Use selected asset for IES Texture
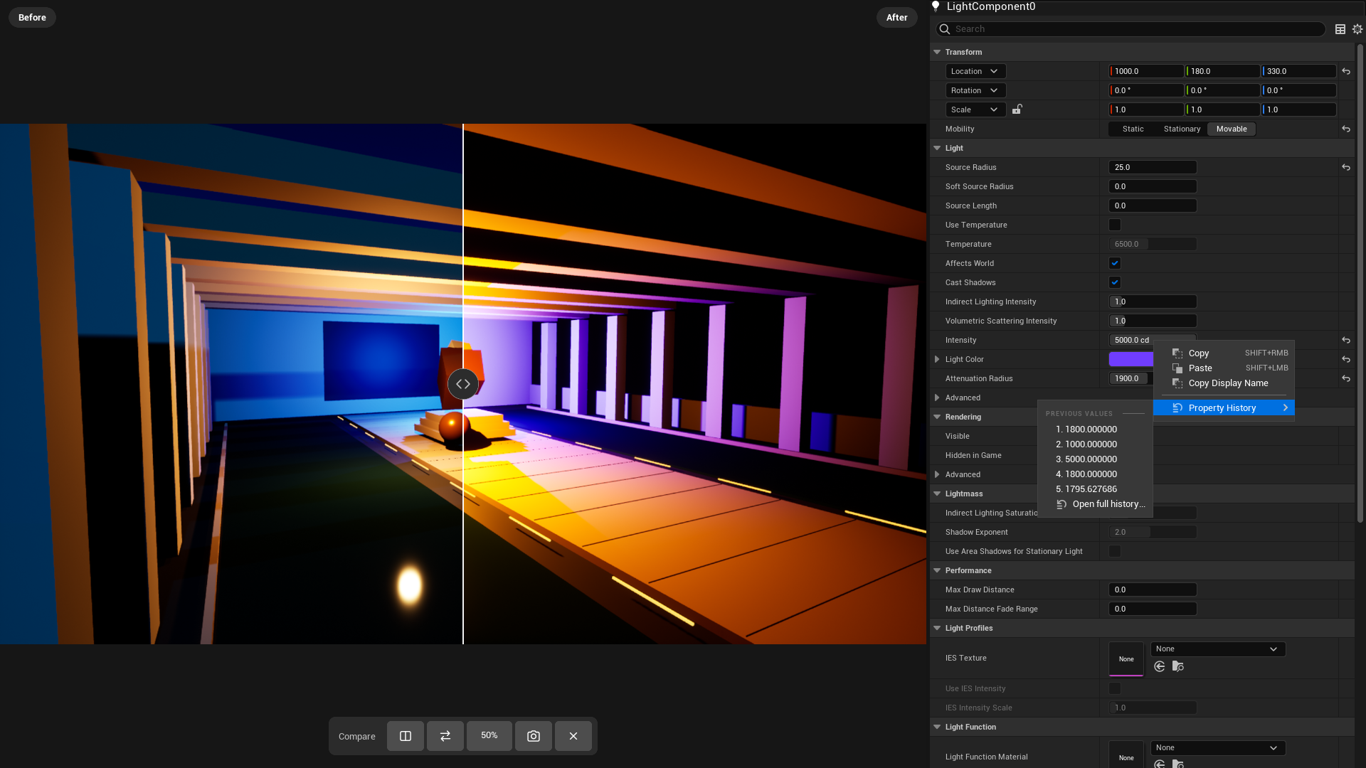Image resolution: width=1366 pixels, height=768 pixels. click(1160, 666)
